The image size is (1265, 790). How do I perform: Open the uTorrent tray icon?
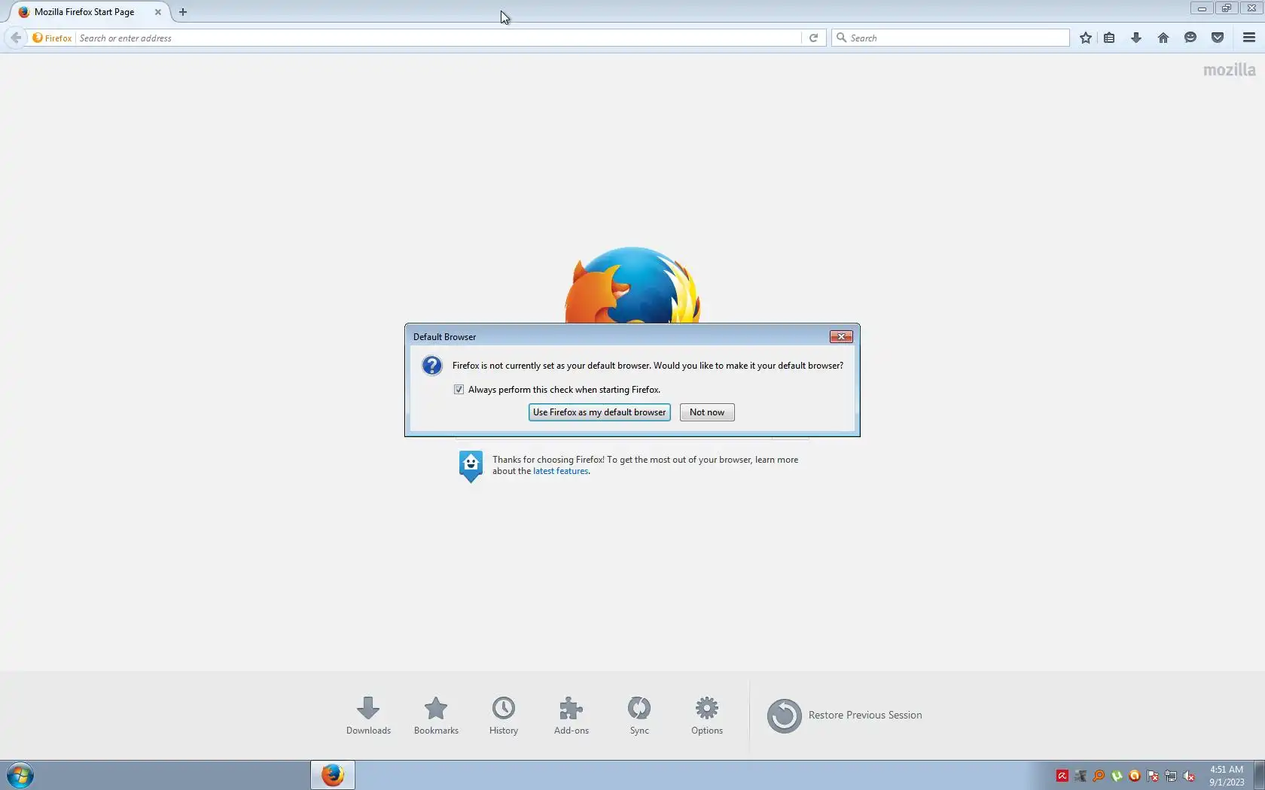click(1117, 776)
